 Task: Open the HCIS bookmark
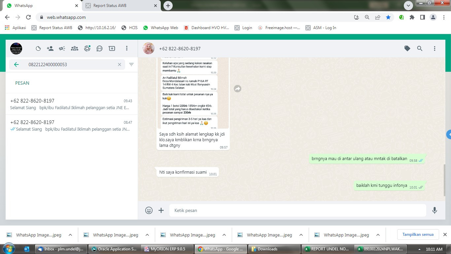click(129, 28)
